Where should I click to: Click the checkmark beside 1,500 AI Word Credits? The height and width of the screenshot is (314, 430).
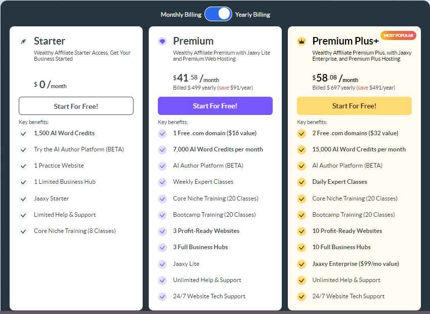tap(23, 133)
